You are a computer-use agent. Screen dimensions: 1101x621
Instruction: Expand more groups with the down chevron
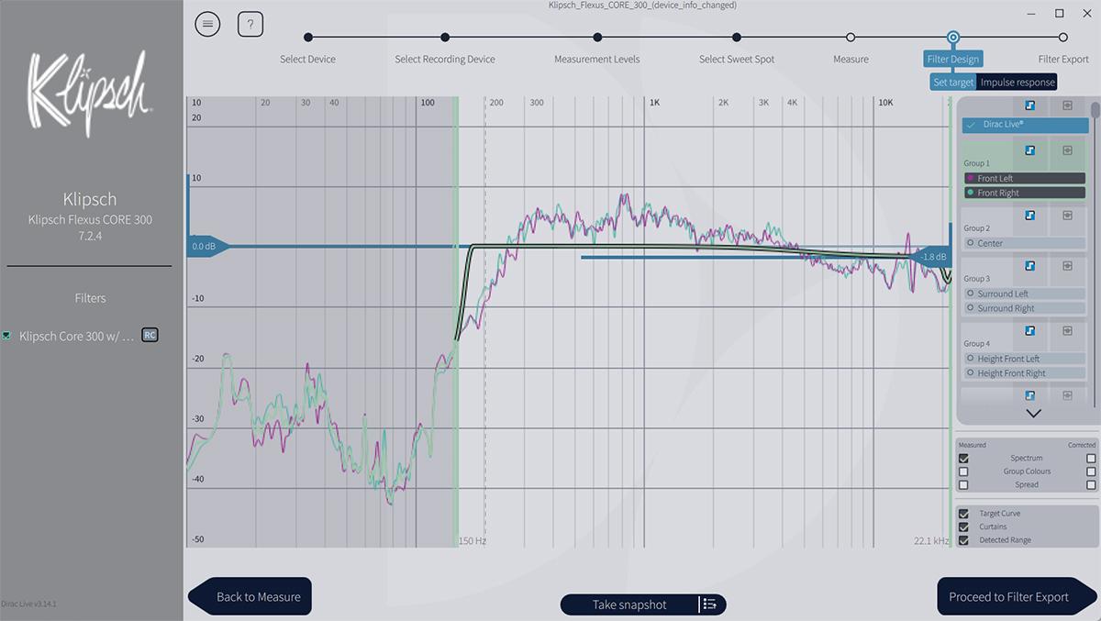pos(1033,414)
